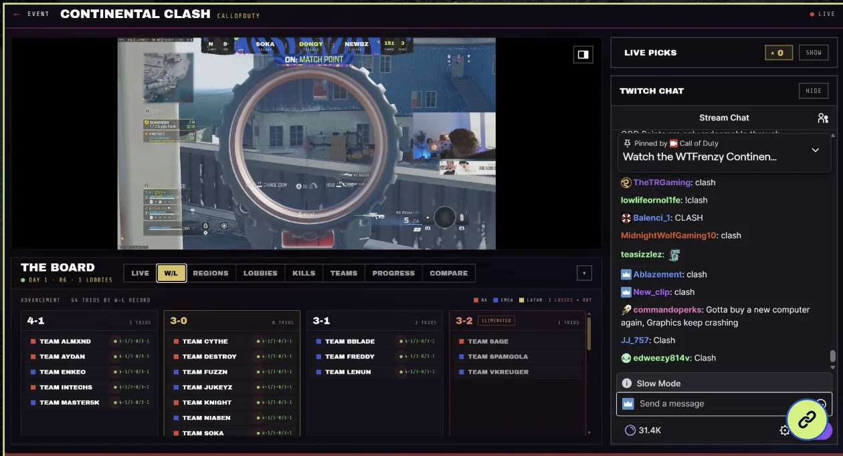Click commandoperks' badge icon
843x456 pixels.
(626, 310)
